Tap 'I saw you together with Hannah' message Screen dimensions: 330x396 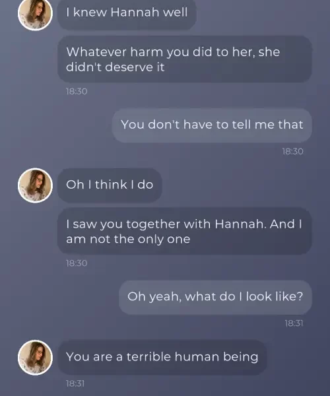click(185, 231)
